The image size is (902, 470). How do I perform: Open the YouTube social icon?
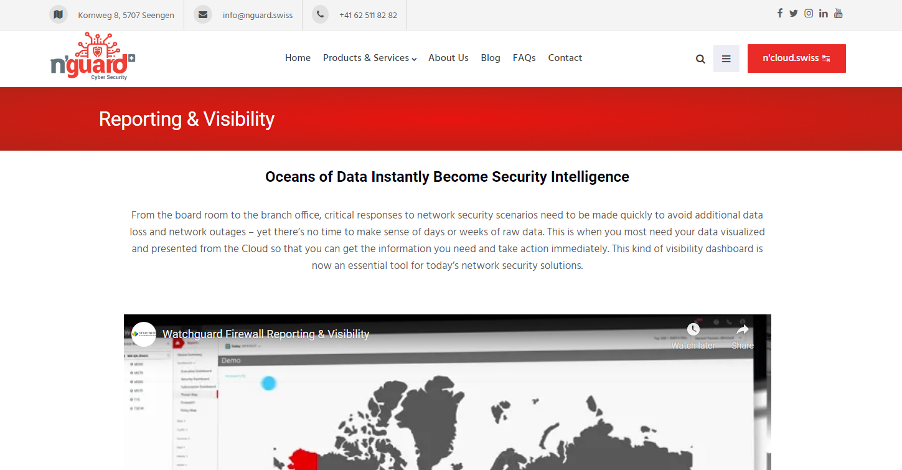839,13
